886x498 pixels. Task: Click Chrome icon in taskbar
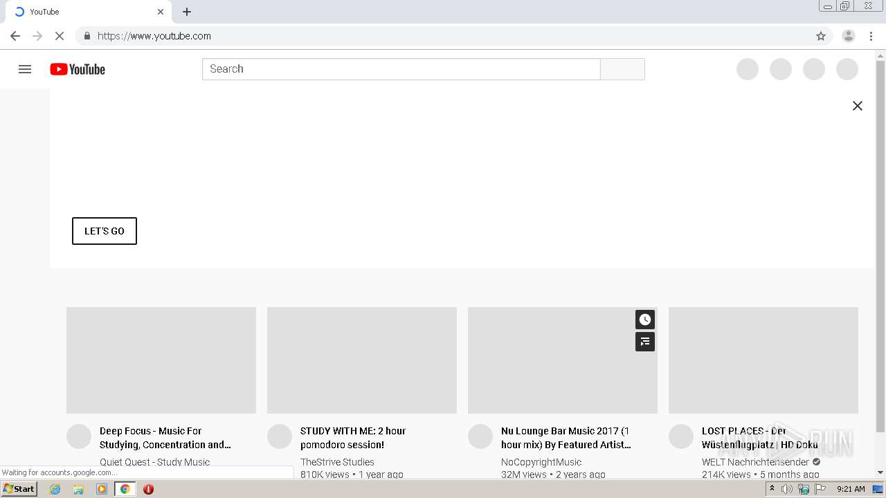pos(125,489)
